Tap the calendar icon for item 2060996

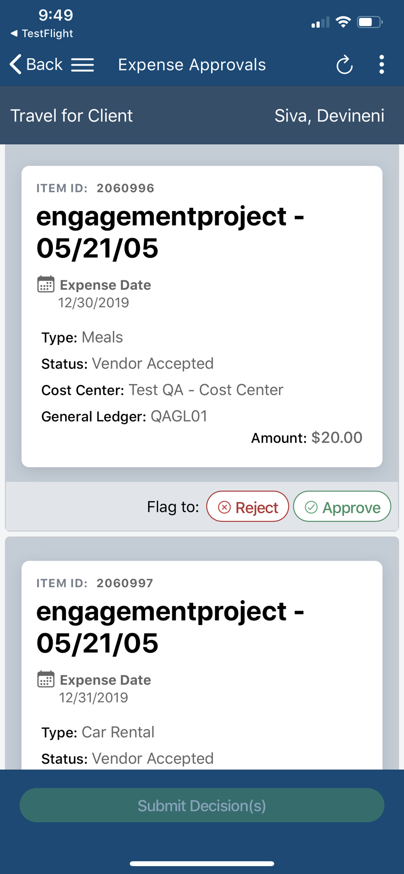pos(46,284)
